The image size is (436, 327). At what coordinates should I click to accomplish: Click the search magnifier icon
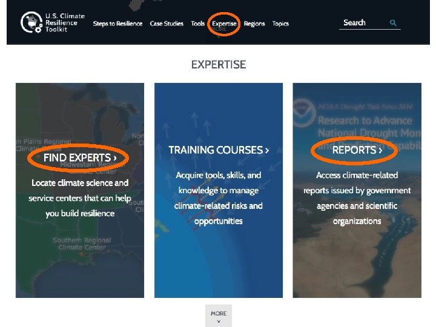click(x=393, y=23)
